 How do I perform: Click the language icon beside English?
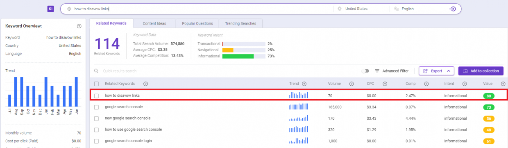[396, 9]
